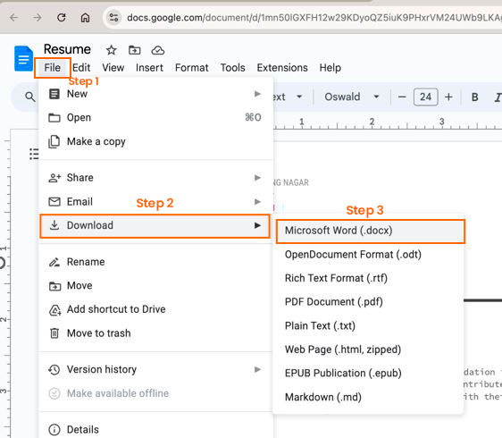Expand the Download submenu arrow

click(257, 225)
